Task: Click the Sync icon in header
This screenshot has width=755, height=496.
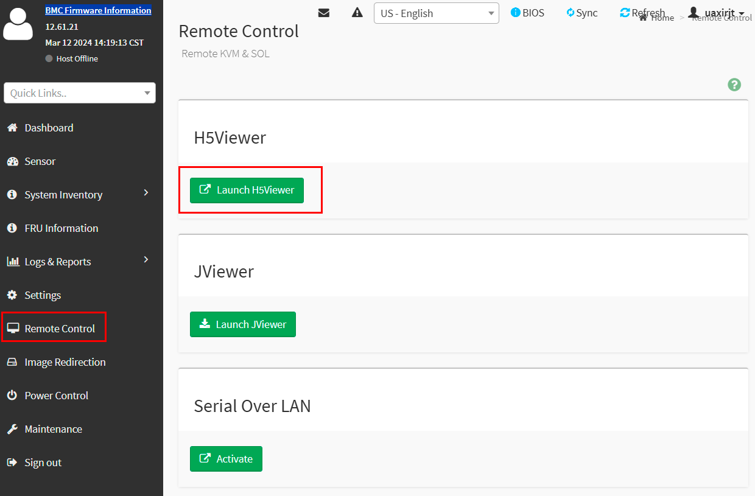Action: tap(571, 13)
